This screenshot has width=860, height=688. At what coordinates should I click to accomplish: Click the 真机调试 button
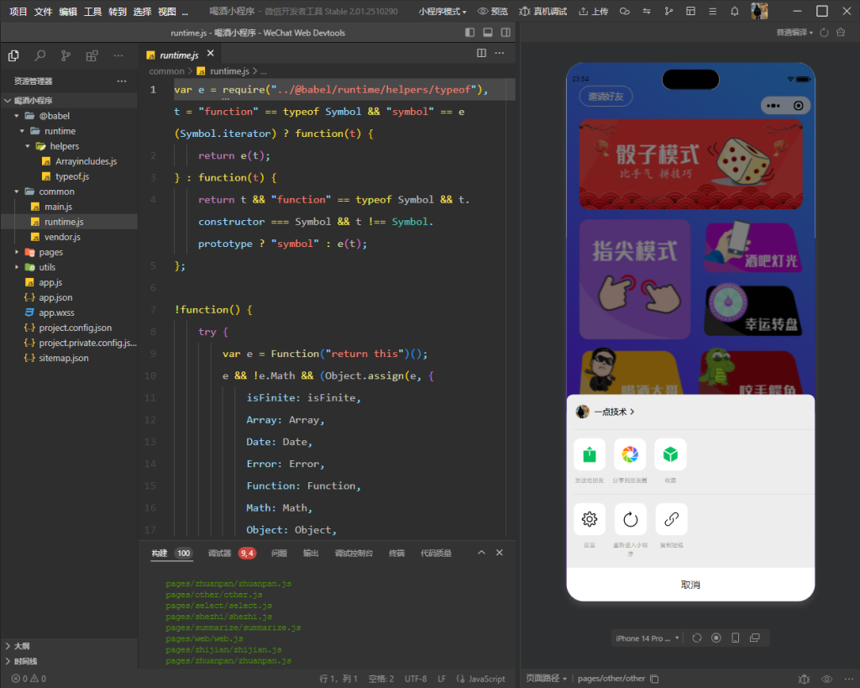(543, 12)
